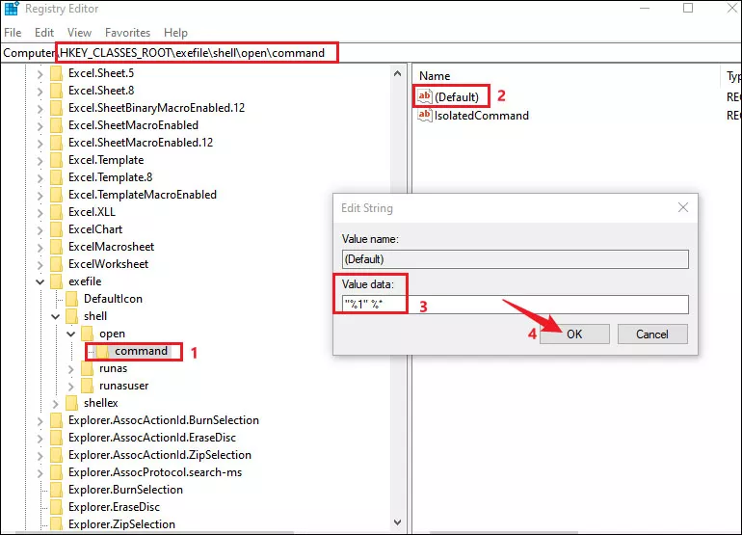This screenshot has width=742, height=535.
Task: Select the Excel.TemplateMacroEnabled key label
Action: pyautogui.click(x=143, y=195)
